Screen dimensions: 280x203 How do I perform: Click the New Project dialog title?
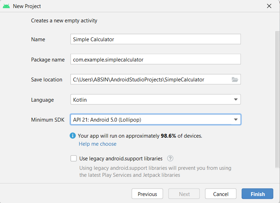click(27, 6)
